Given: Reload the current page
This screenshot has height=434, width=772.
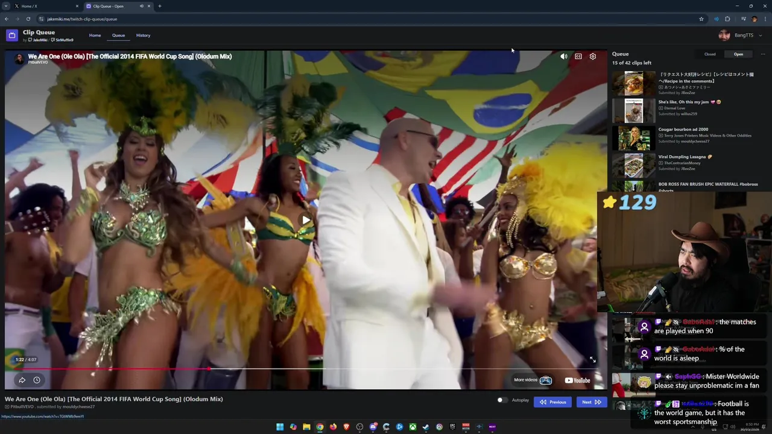Looking at the screenshot, I should coord(28,19).
